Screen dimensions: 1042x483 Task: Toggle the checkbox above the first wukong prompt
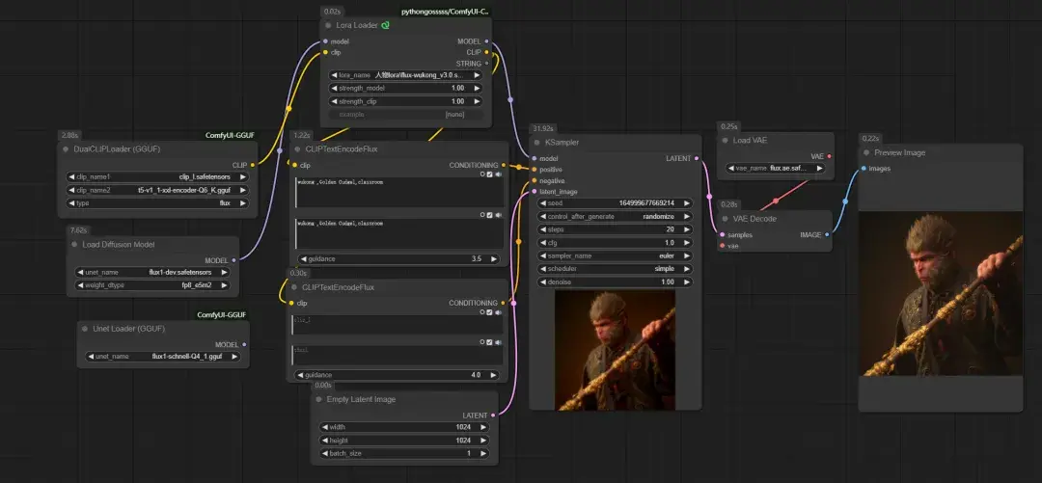pyautogui.click(x=489, y=174)
